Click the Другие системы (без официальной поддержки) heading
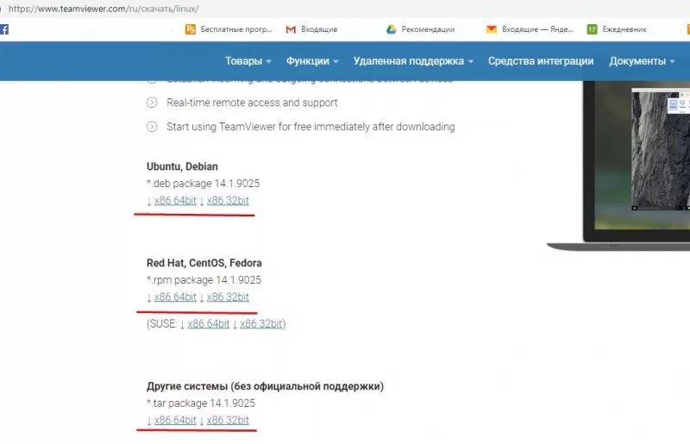The height and width of the screenshot is (444, 690). pyautogui.click(x=265, y=386)
